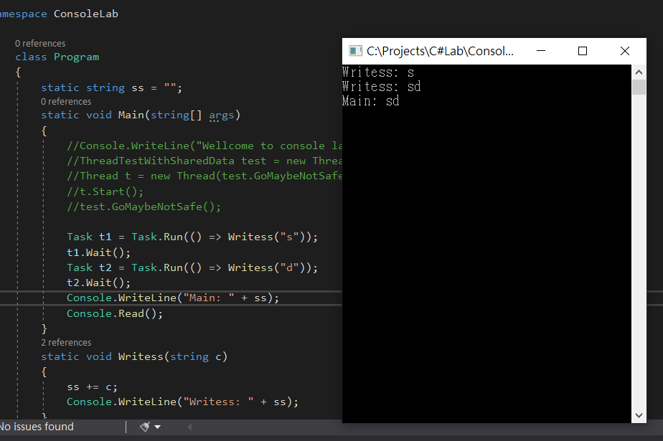Click console output line 'Main: sd'

[x=370, y=101]
